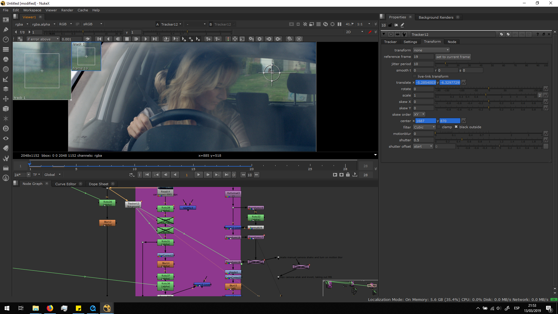This screenshot has width=558, height=314.
Task: Click the viewer refresh icon
Action: click(325, 24)
